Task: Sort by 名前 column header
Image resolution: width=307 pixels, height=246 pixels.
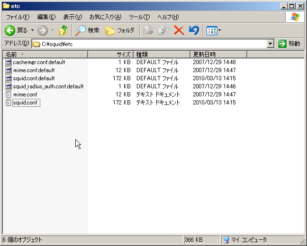Action: (45, 55)
